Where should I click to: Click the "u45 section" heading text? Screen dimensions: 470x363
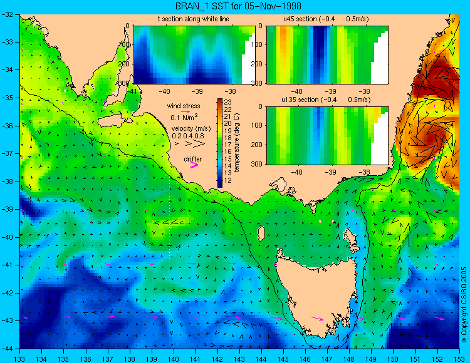point(300,19)
